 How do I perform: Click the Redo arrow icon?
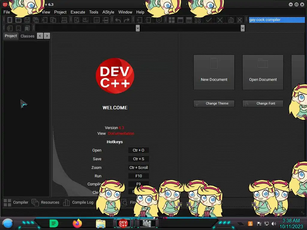click(127, 20)
